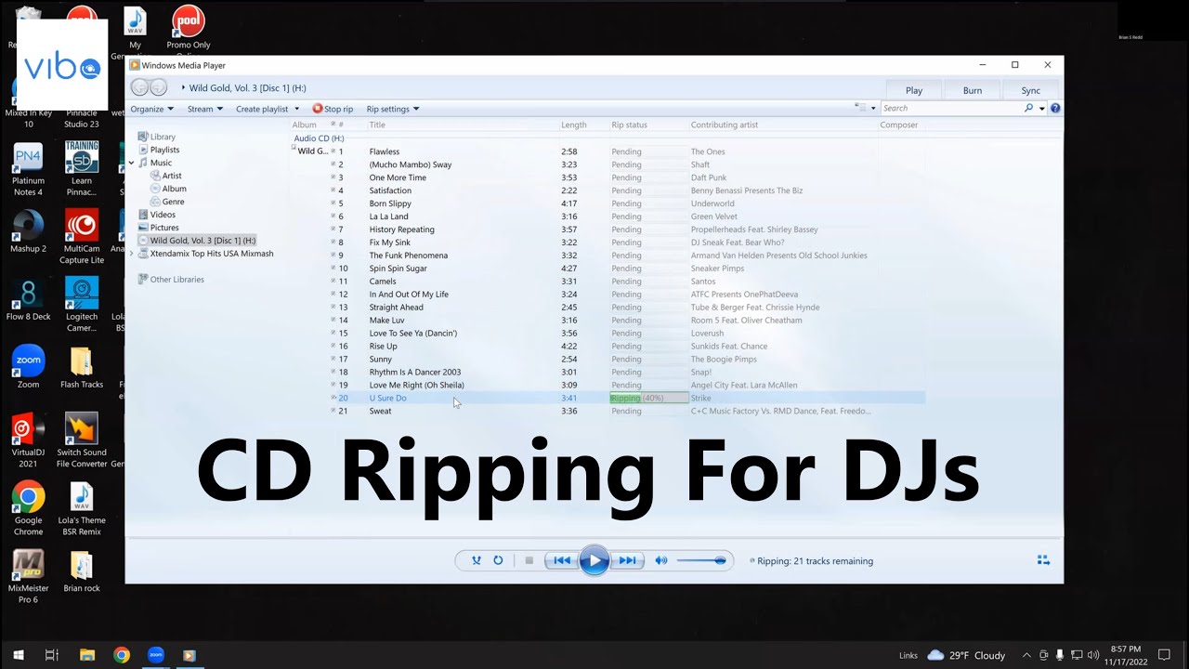Mute the speaker volume icon

660,560
